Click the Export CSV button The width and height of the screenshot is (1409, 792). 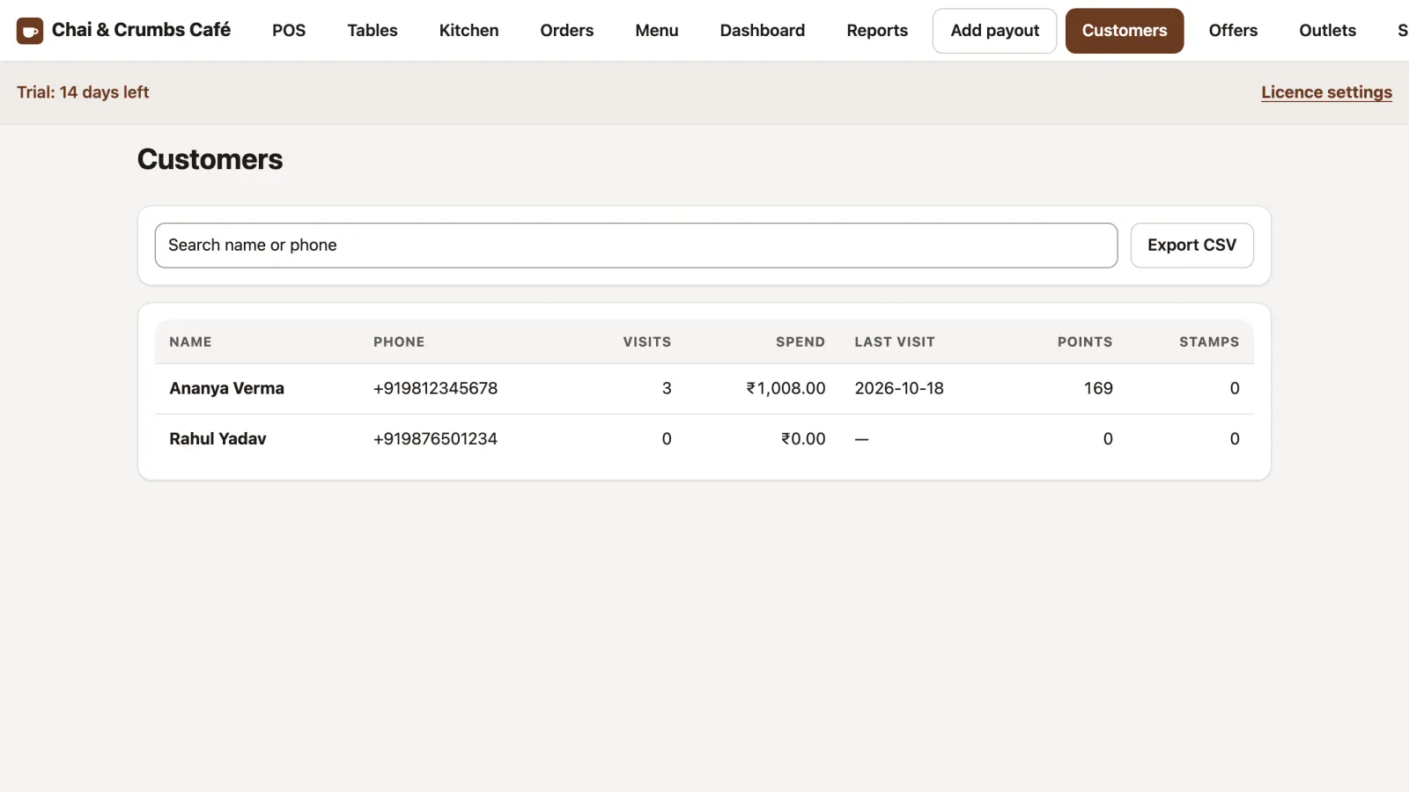click(x=1191, y=246)
